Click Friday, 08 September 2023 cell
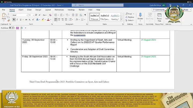 35,64
